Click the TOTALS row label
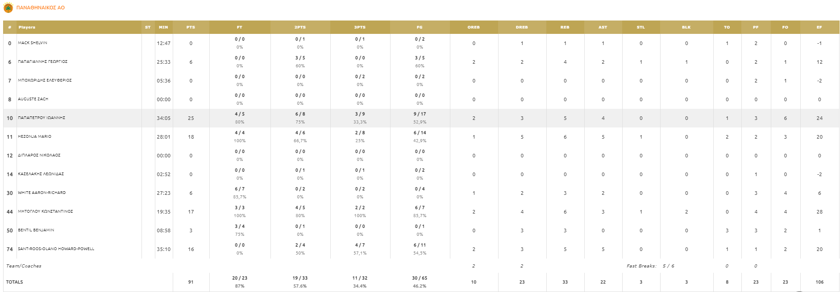This screenshot has height=292, width=840. [14, 282]
